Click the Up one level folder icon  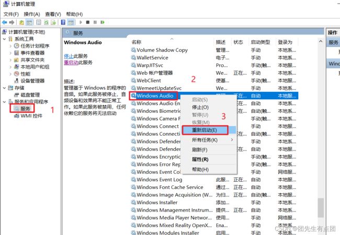(x=21, y=22)
